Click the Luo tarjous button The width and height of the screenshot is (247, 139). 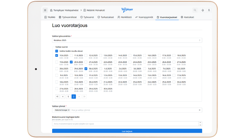(127, 131)
